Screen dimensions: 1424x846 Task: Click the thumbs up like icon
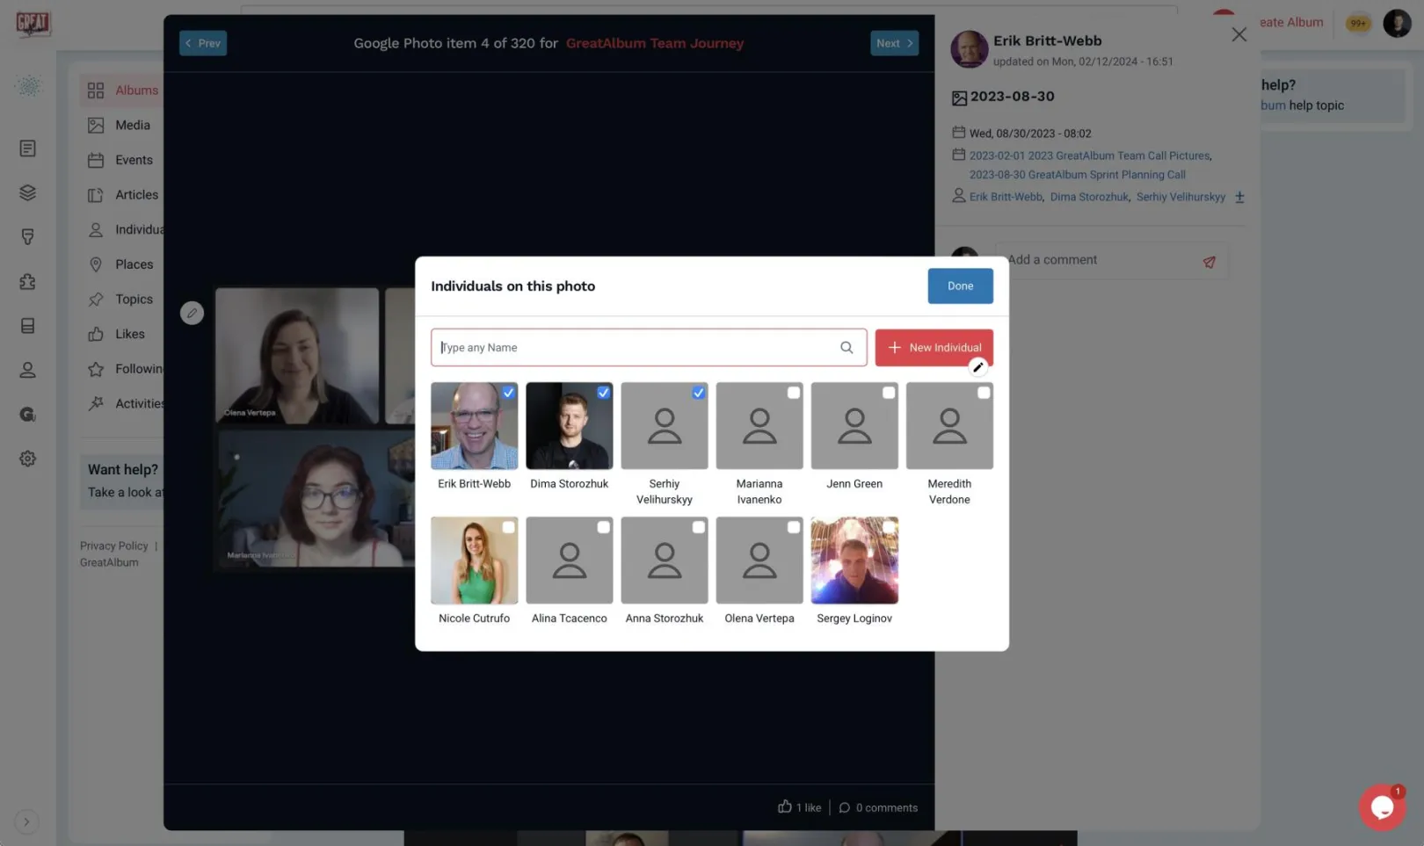[784, 806]
